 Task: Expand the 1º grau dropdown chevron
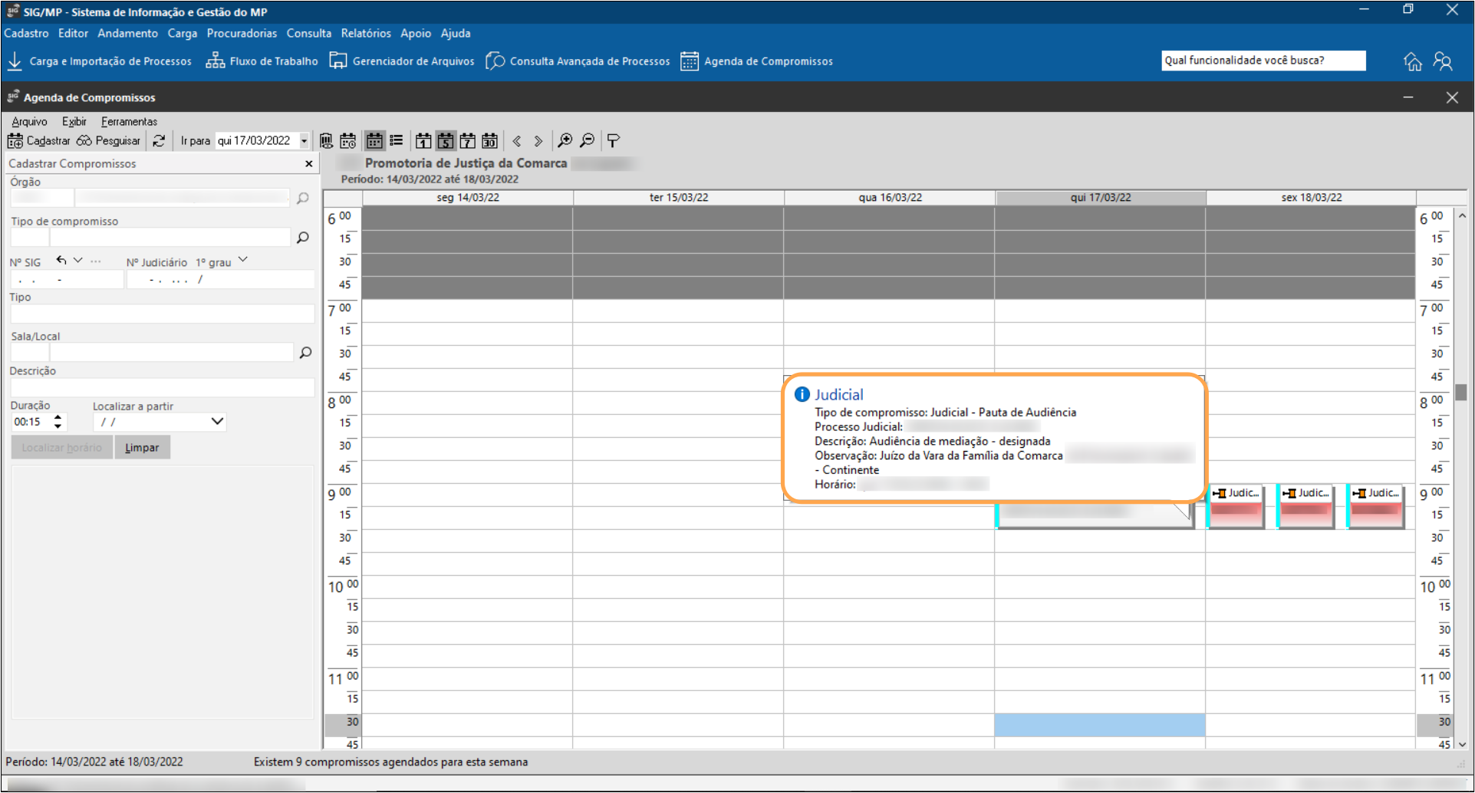coord(243,260)
